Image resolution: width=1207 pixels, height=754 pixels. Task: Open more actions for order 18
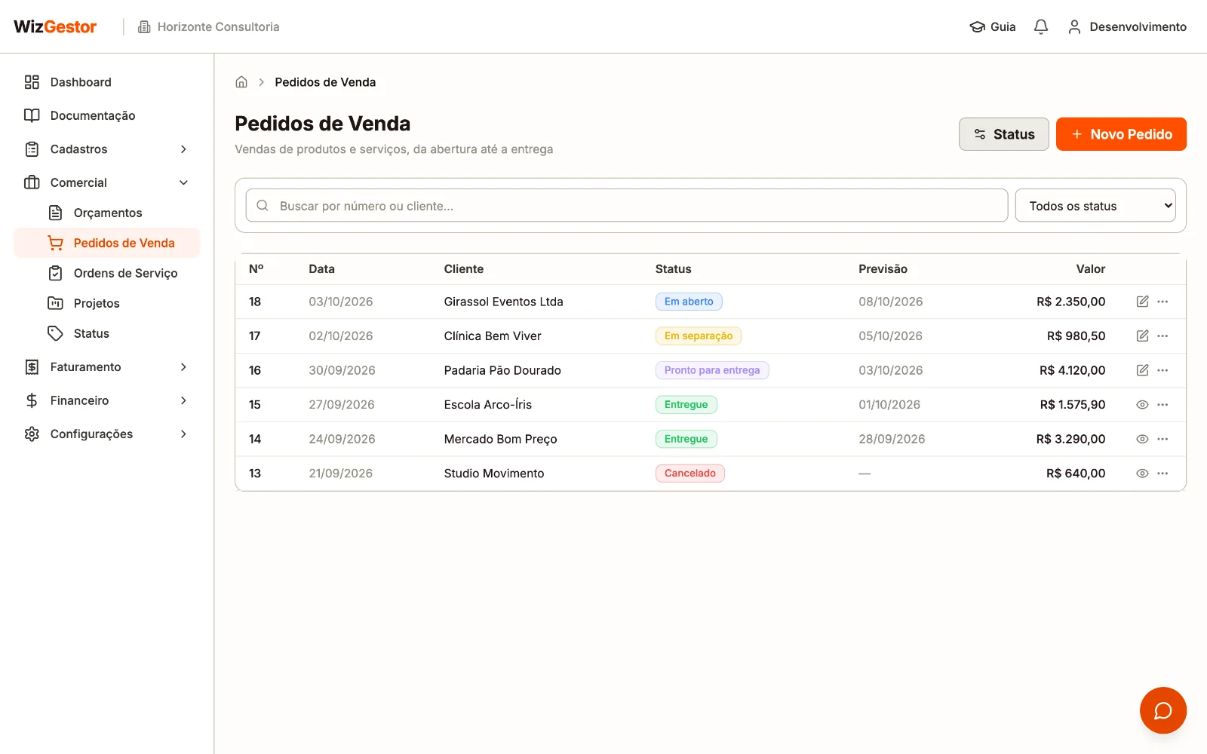tap(1162, 302)
